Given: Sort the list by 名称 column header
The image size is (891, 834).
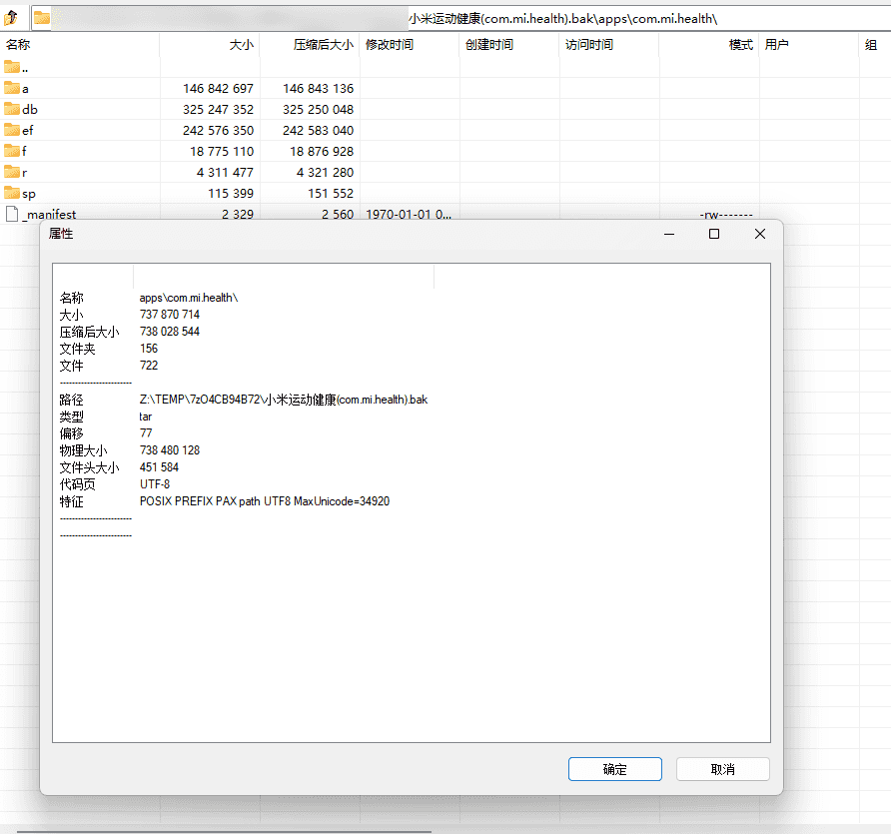Looking at the screenshot, I should [18, 45].
